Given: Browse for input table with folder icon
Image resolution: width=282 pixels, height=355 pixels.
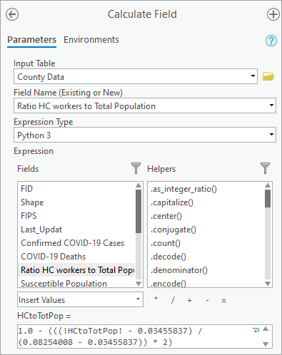Looking at the screenshot, I should pos(268,76).
